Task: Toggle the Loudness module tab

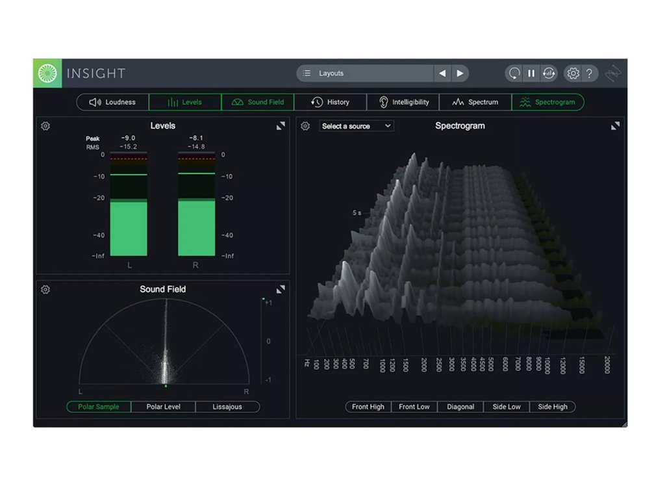Action: coord(113,102)
